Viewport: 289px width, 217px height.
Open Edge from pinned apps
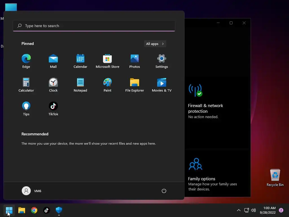point(26,61)
